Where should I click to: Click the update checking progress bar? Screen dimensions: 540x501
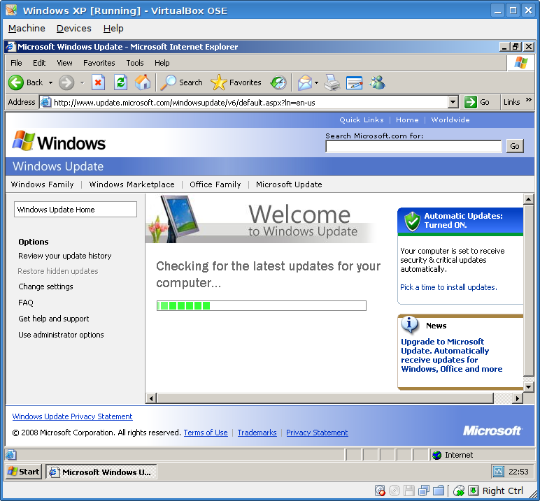tap(261, 305)
